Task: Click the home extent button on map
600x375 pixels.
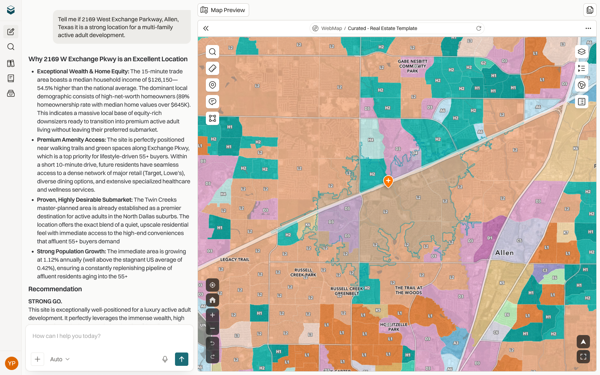Action: click(x=212, y=300)
